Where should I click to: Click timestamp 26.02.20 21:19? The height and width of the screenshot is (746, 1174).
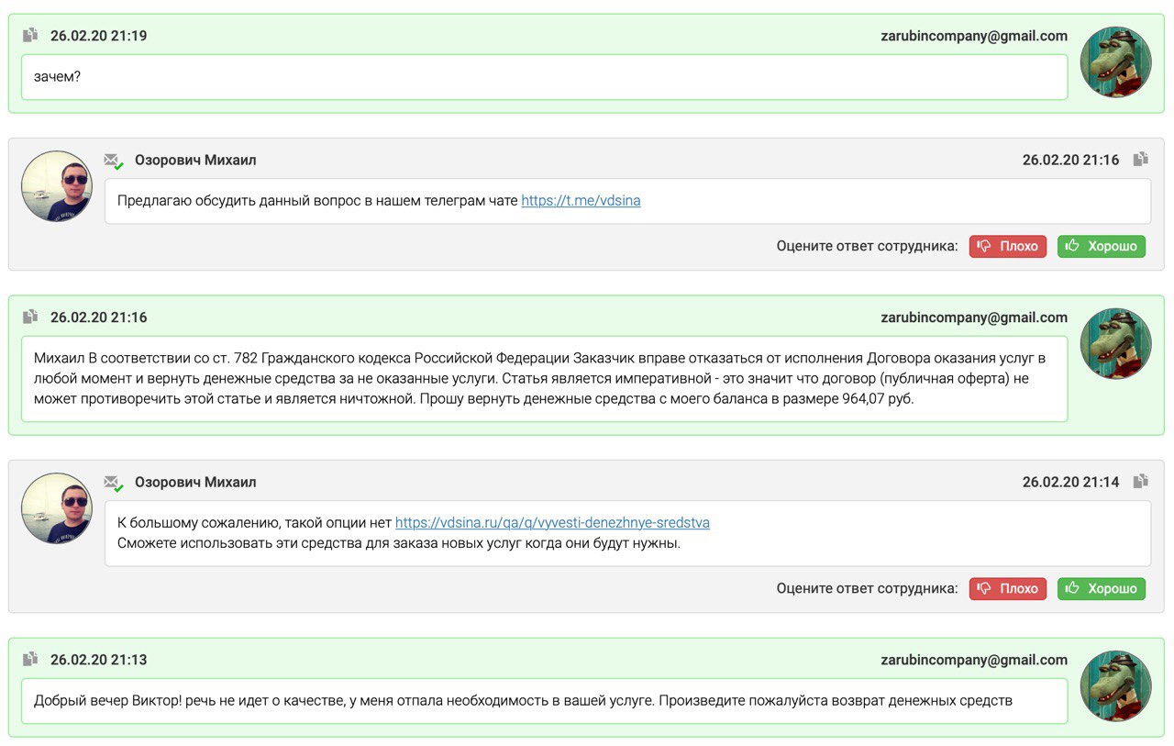tap(98, 36)
